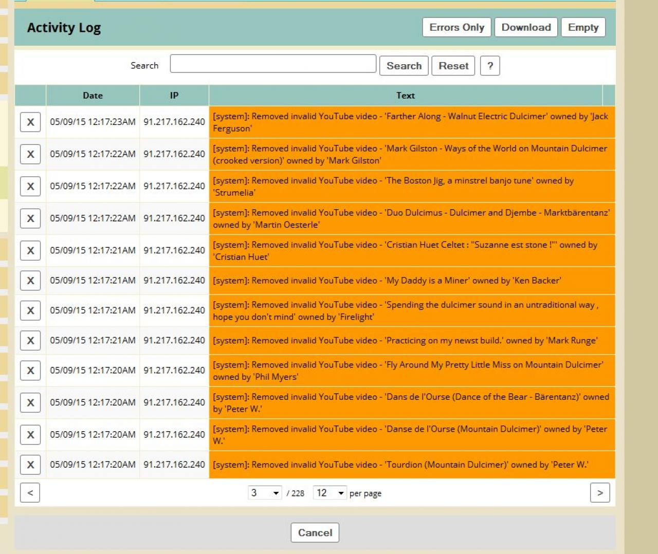Focus the log search text field

click(273, 64)
